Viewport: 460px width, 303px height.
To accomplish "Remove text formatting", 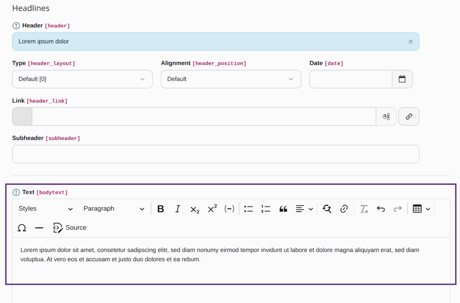I will click(x=364, y=209).
